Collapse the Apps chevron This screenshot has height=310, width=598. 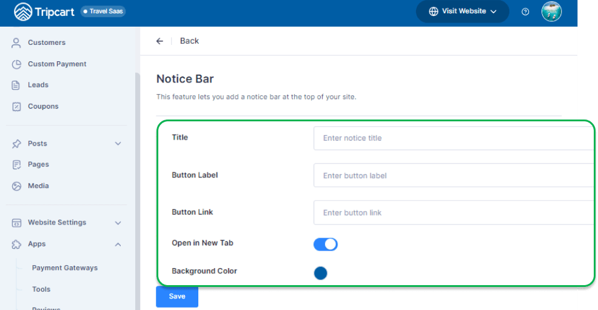point(118,244)
